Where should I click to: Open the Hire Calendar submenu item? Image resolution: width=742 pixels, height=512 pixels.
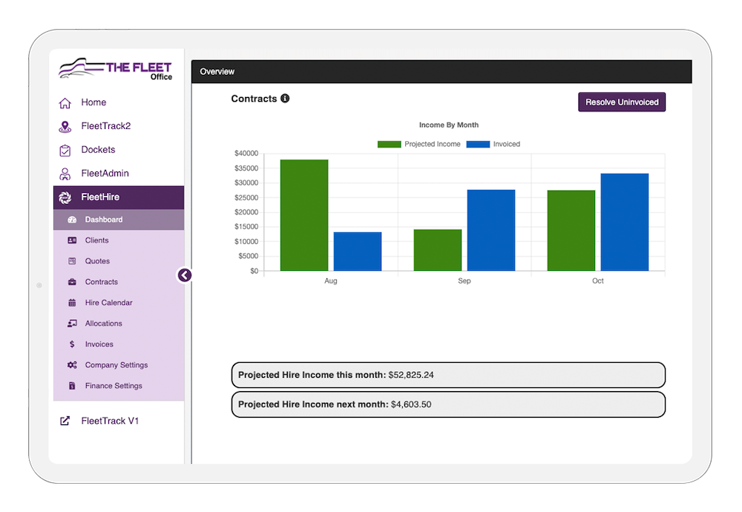(118, 303)
